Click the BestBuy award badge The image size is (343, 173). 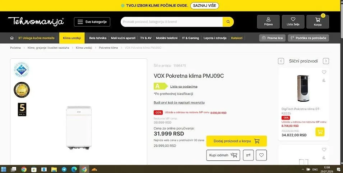22,70
